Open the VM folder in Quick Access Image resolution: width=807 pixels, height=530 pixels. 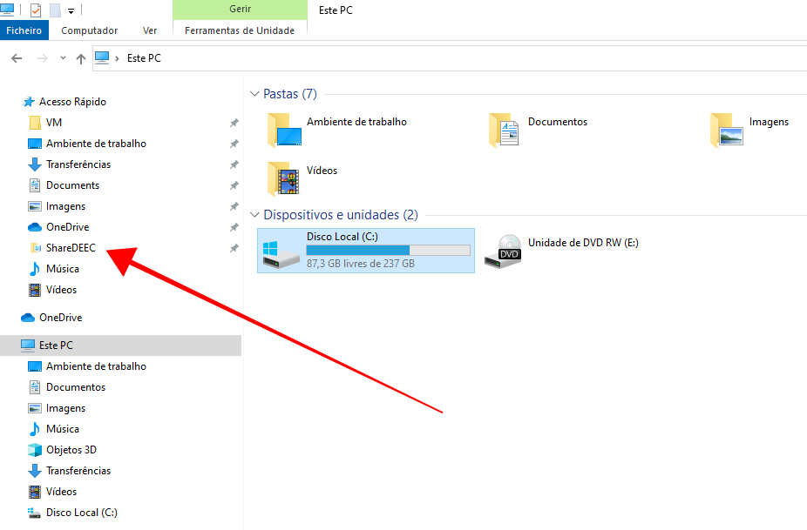(54, 123)
